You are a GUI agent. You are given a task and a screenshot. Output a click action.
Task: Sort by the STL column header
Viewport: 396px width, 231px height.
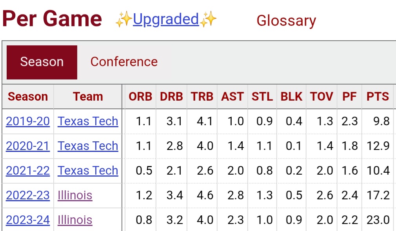[262, 97]
